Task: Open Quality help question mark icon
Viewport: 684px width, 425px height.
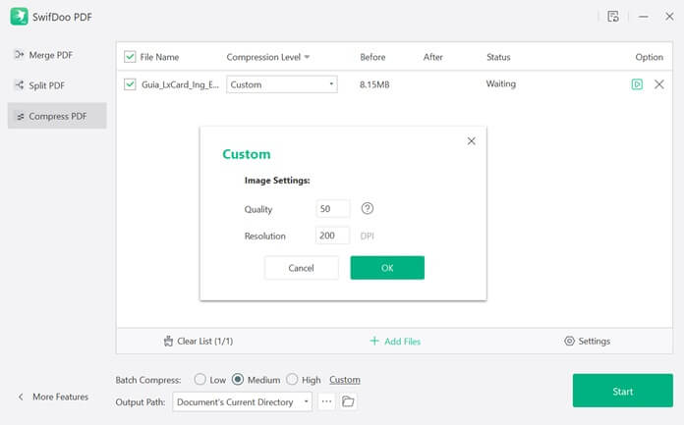Action: click(x=368, y=208)
